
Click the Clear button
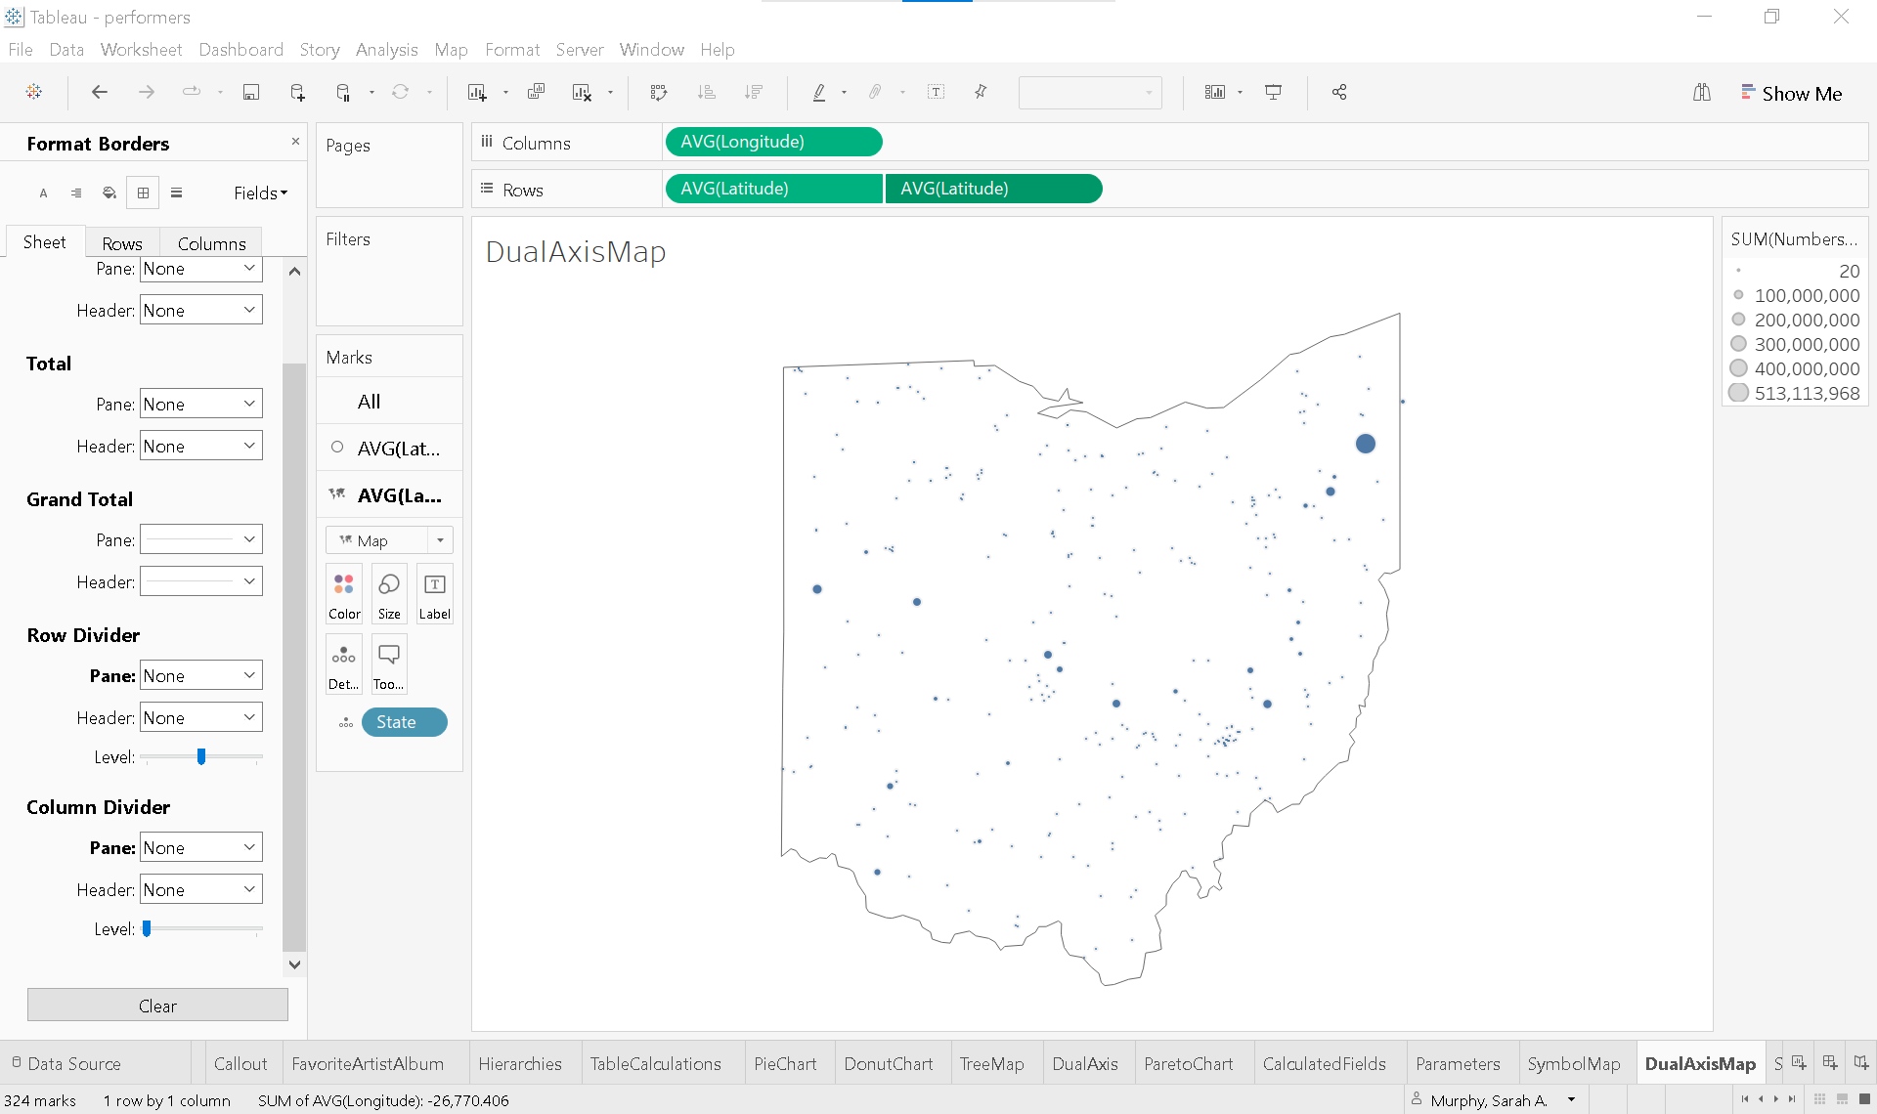pyautogui.click(x=157, y=1006)
